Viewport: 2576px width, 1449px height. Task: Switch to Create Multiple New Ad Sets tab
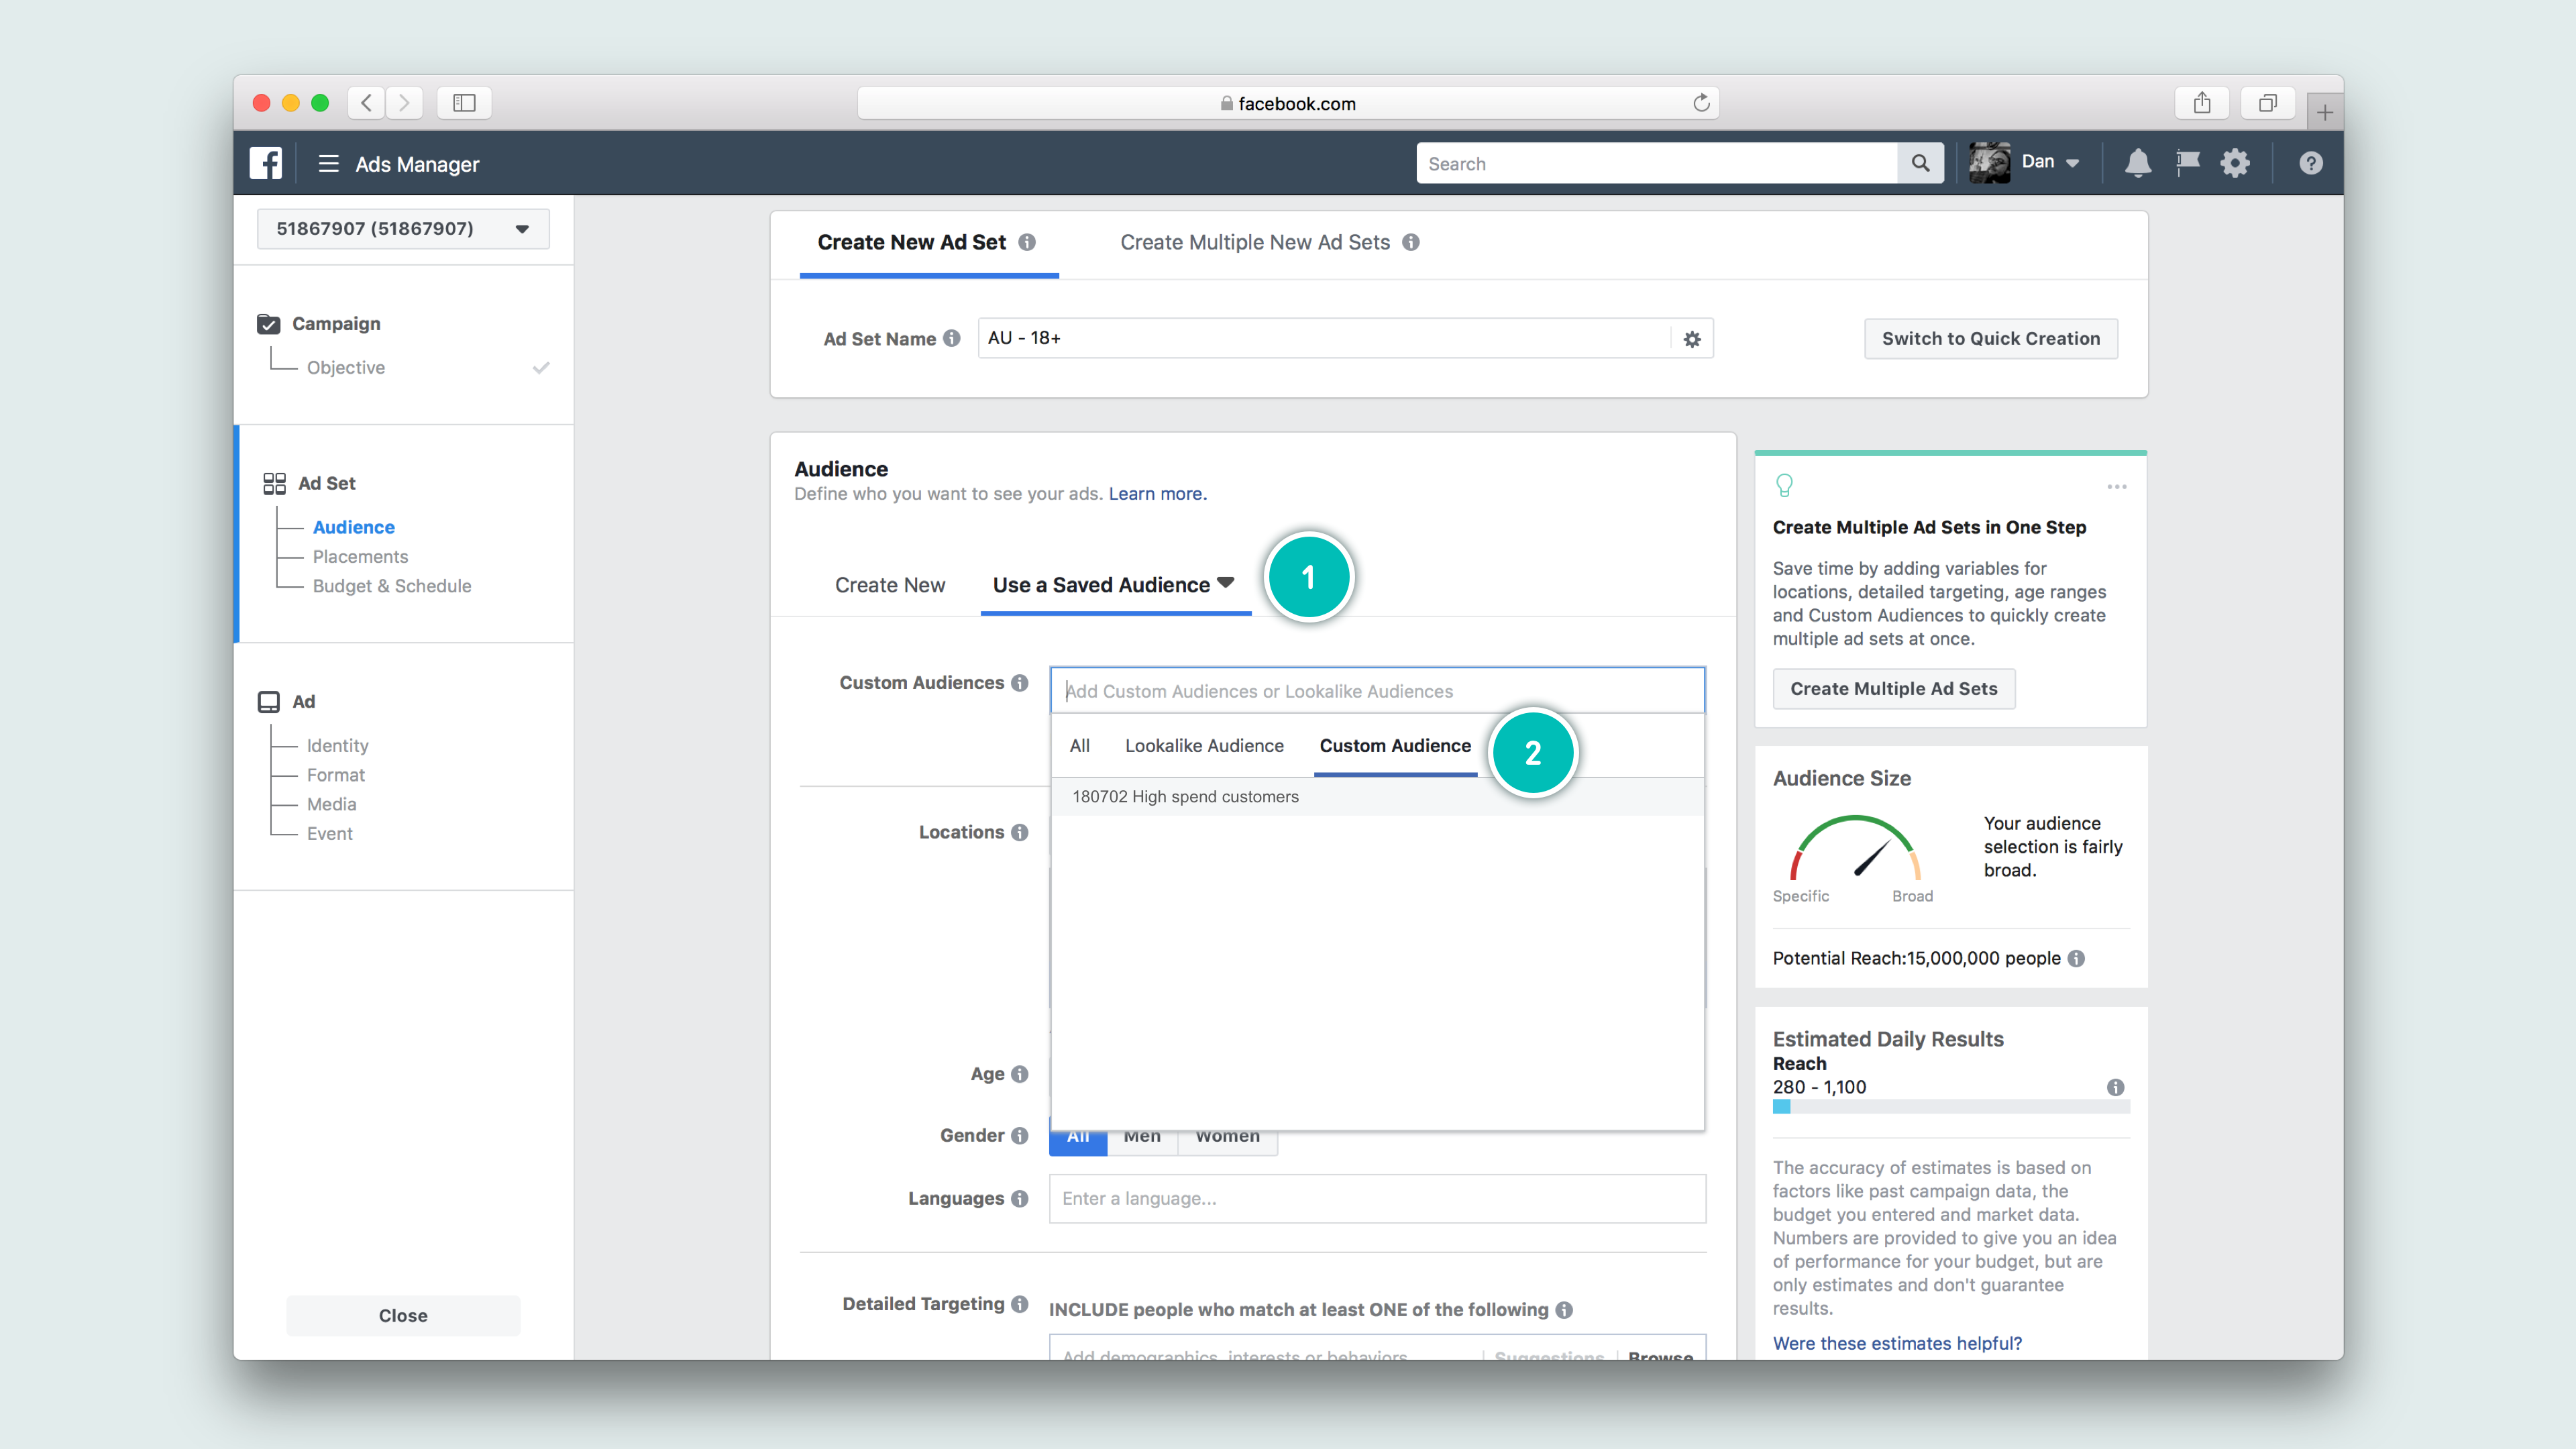(1255, 242)
